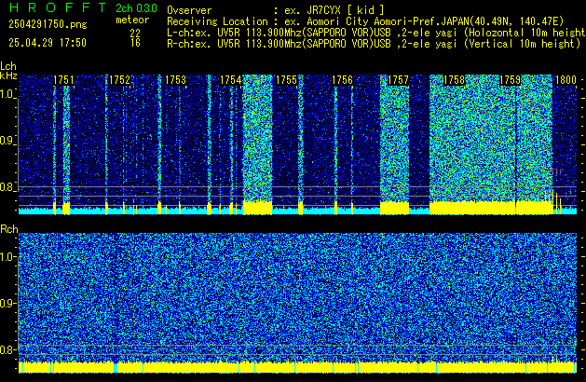Screen dimensions: 586x382
Task: Select the 1757 time marker
Action: tap(398, 80)
